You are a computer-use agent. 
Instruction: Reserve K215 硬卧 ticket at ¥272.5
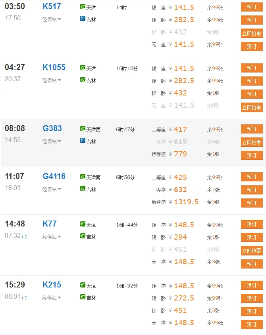[252, 298]
